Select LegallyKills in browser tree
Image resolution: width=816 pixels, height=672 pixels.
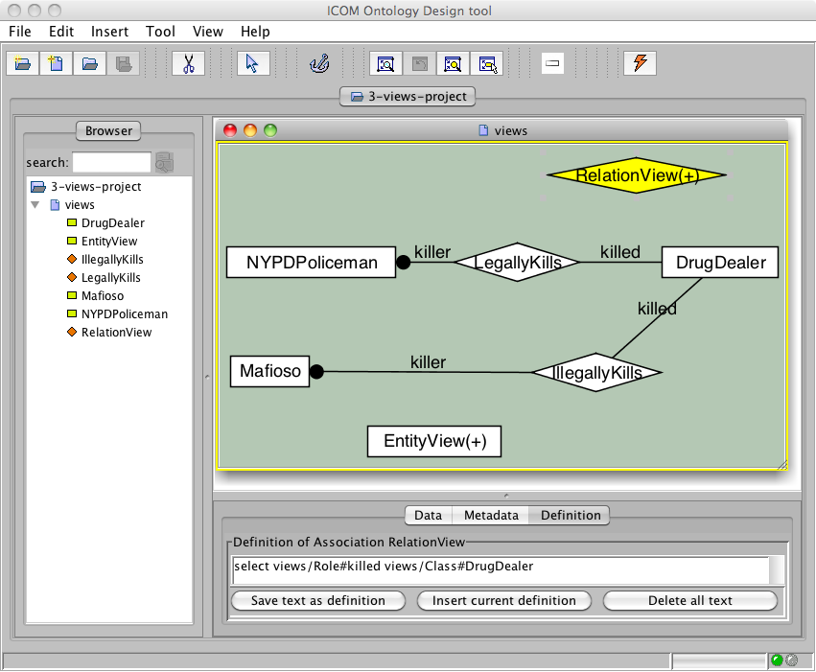pyautogui.click(x=111, y=278)
